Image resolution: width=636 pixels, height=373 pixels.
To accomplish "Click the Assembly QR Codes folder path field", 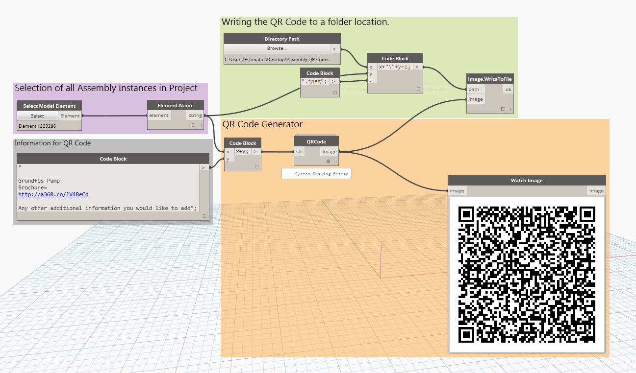I will point(277,60).
